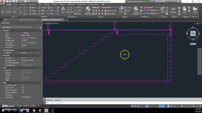202x113 pixels.
Task: Click Match Properties tool
Action: coord(136,10)
